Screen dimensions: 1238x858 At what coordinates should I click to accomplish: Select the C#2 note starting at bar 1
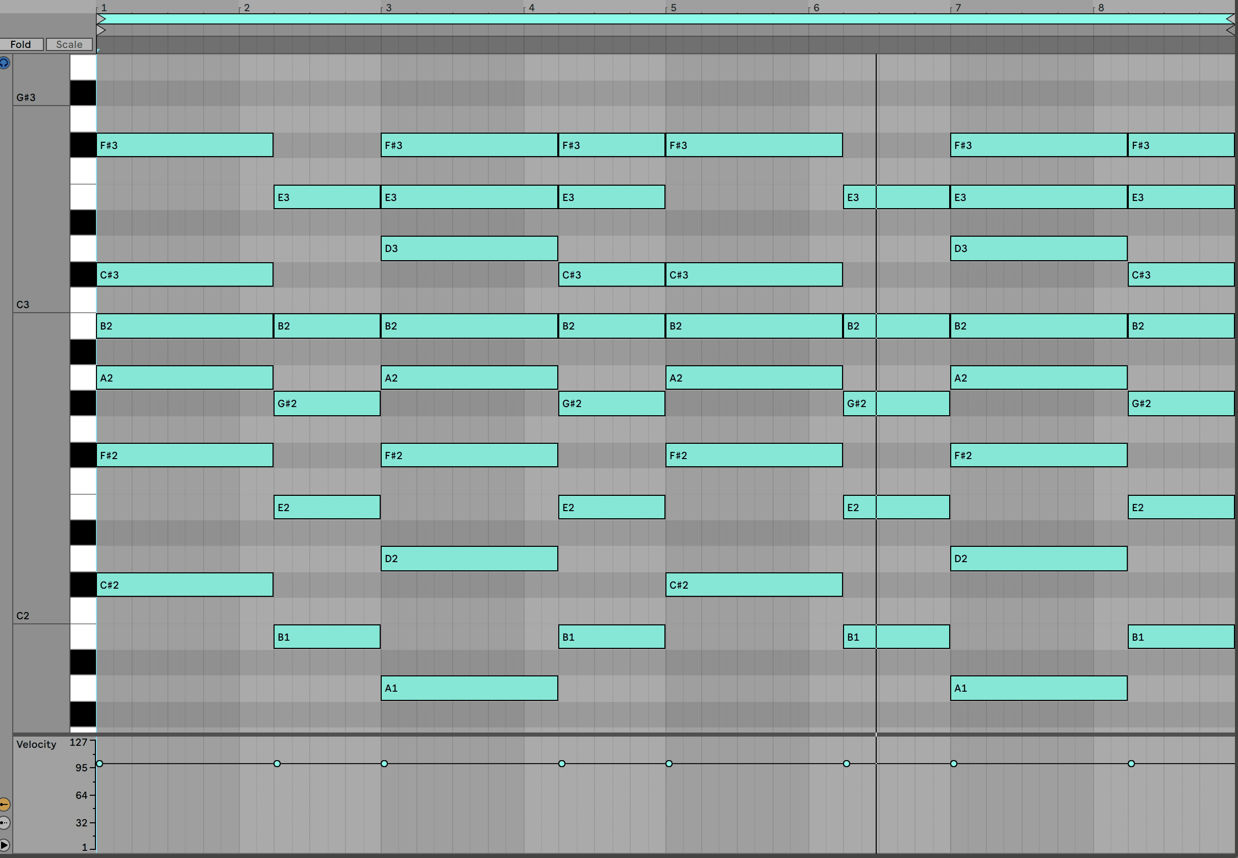185,585
